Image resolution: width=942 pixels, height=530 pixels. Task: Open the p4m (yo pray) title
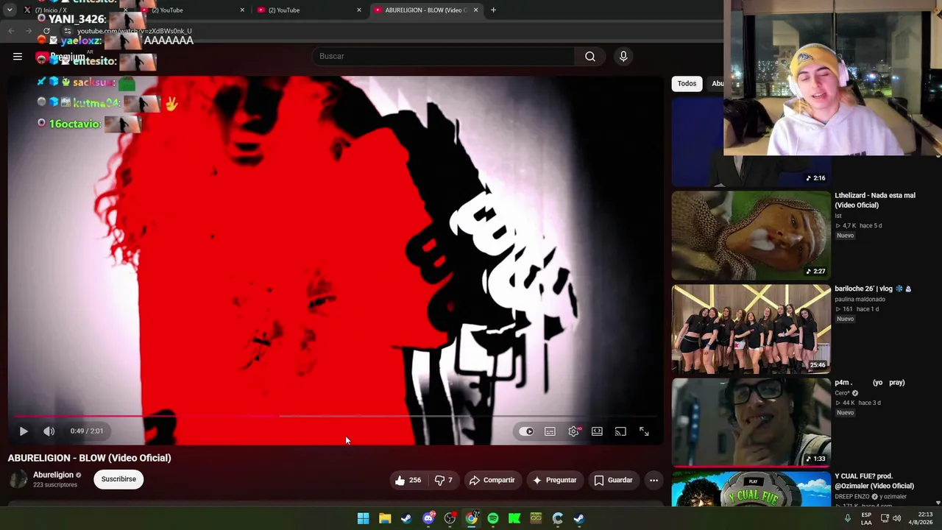pyautogui.click(x=870, y=383)
